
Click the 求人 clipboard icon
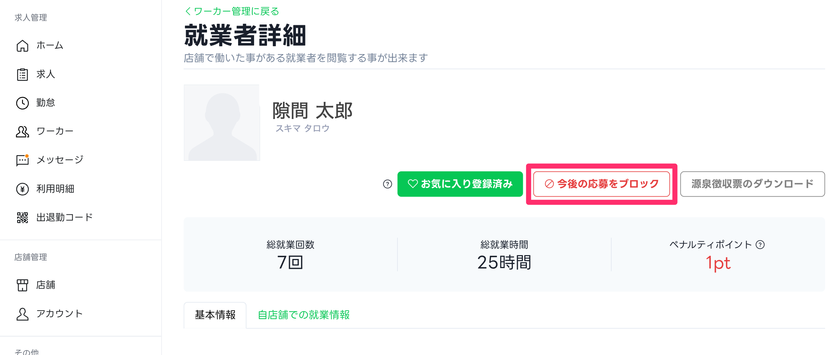point(22,75)
